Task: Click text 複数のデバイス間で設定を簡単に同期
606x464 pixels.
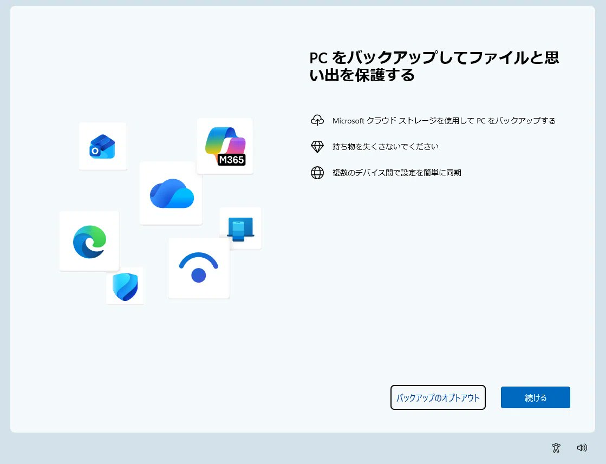Action: click(397, 173)
